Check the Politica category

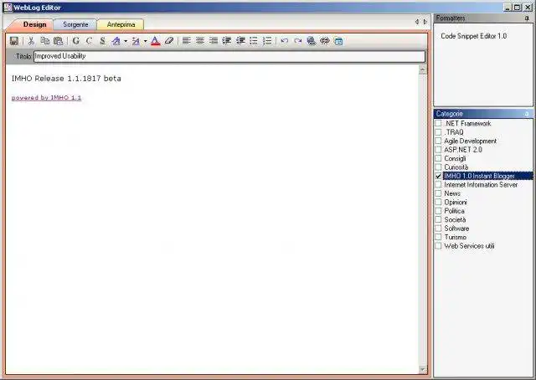coord(438,211)
